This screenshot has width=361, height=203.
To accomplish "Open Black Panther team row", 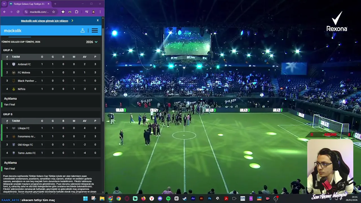I will click(51, 81).
